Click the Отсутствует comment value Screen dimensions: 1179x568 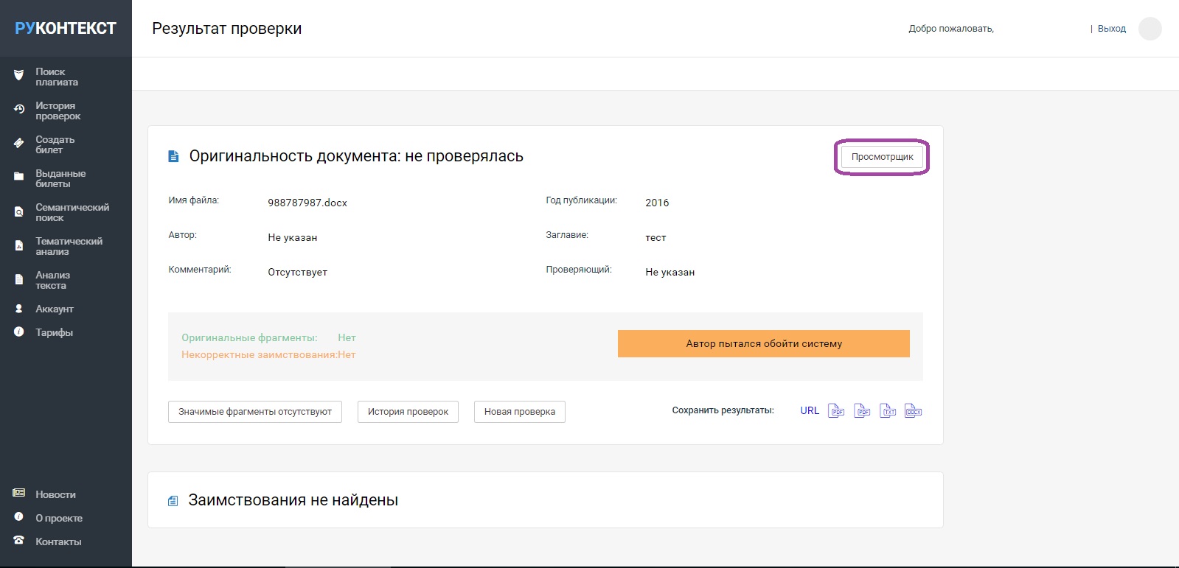coord(298,272)
